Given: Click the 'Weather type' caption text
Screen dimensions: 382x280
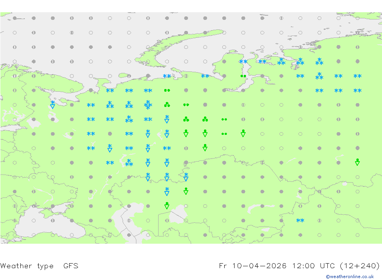Looking at the screenshot, I should pyautogui.click(x=27, y=265).
